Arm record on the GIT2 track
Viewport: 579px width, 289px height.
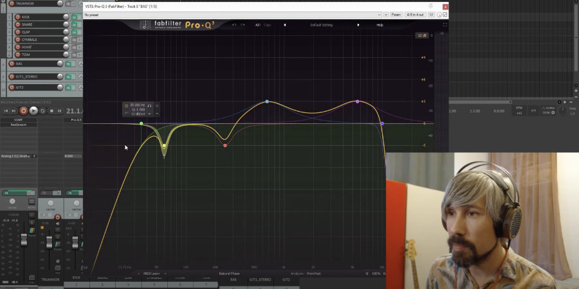(12, 87)
